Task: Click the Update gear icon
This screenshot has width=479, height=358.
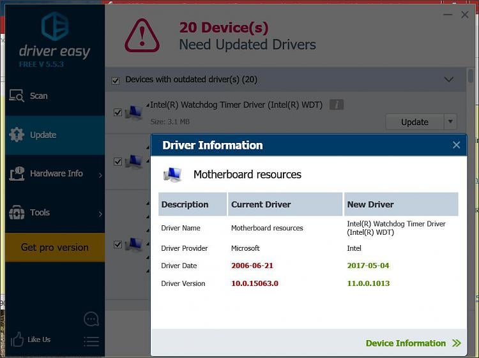Action: tap(17, 135)
